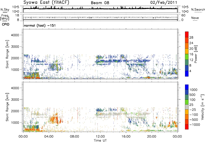
Task: Click the 'Syowa East (fitACF)' title
Action: click(46, 3)
